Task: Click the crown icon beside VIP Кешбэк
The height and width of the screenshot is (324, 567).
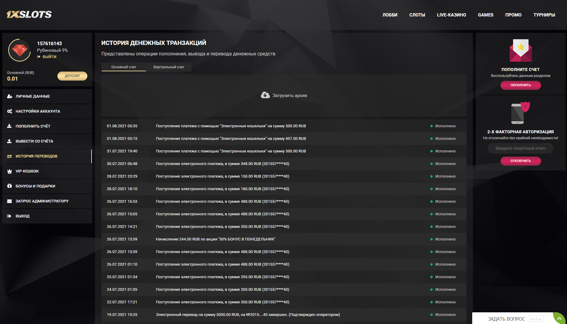Action: (10, 171)
